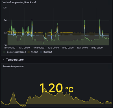Click the 128 y-axis value
This screenshot has height=108, width=113.
5,8
